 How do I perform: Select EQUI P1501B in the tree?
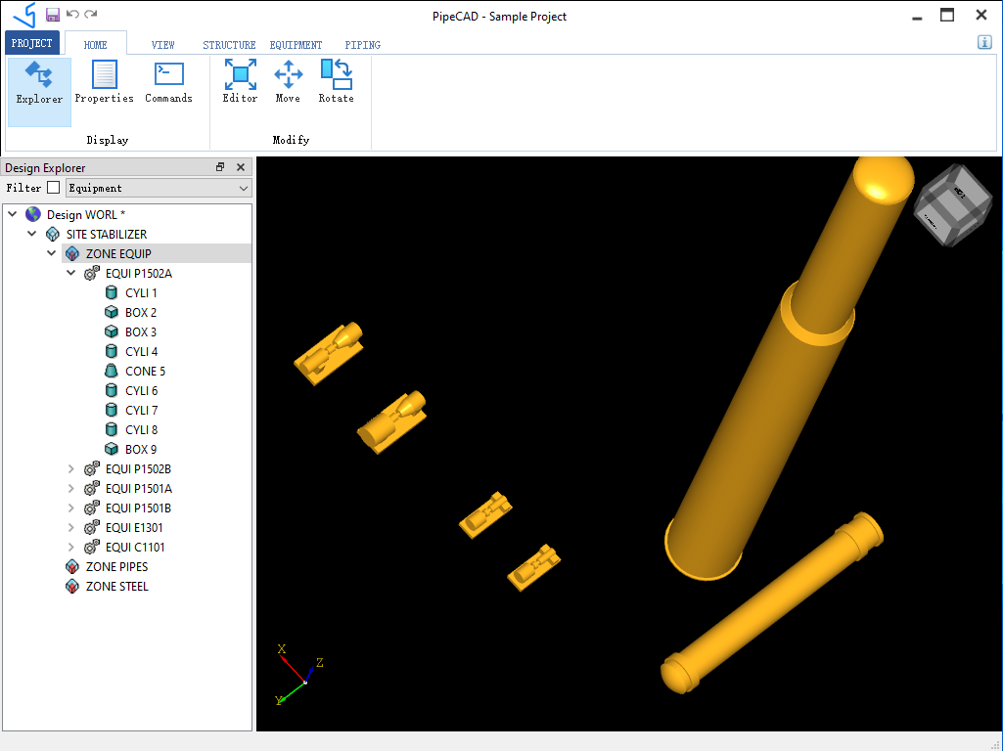138,508
